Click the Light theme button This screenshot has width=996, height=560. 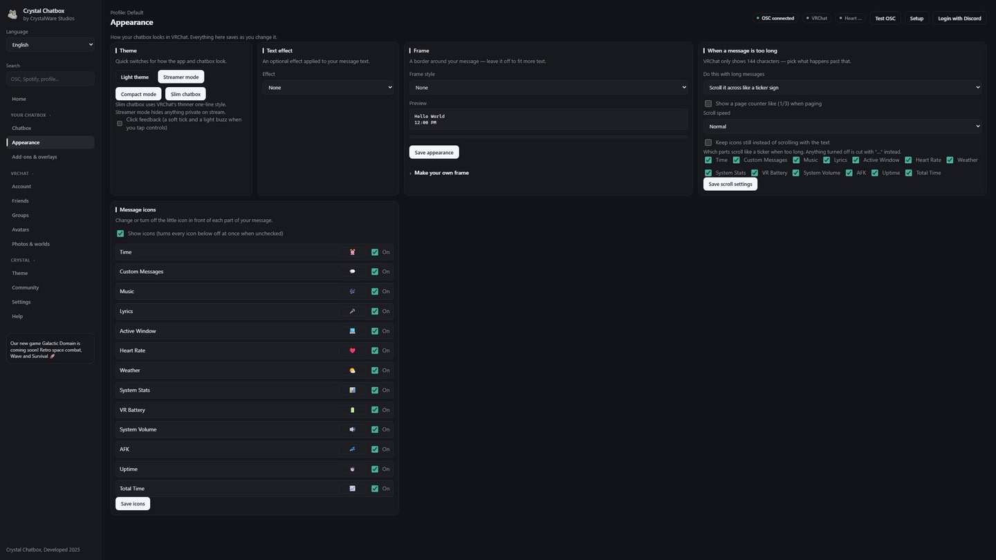click(135, 77)
